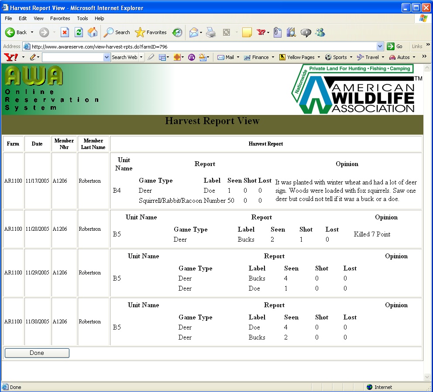Expand the Yahoo Sports dropdown menu
Viewport: 433px width, 392px height.
coord(351,57)
